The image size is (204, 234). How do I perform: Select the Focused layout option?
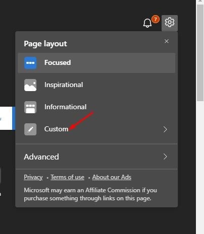(x=96, y=63)
